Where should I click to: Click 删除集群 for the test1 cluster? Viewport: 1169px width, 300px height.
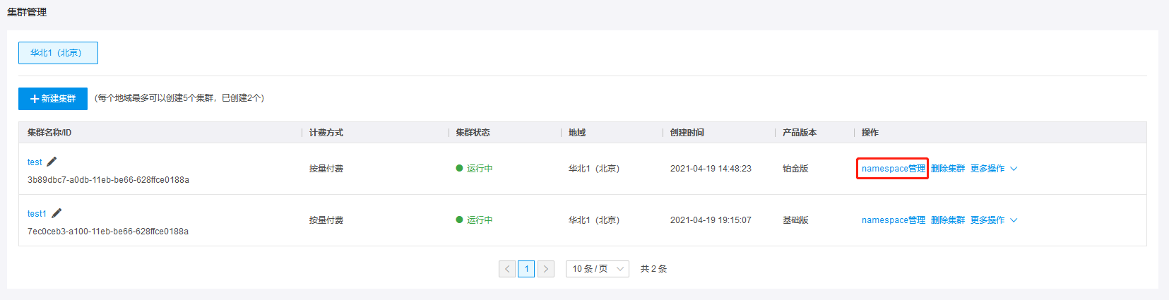(948, 220)
